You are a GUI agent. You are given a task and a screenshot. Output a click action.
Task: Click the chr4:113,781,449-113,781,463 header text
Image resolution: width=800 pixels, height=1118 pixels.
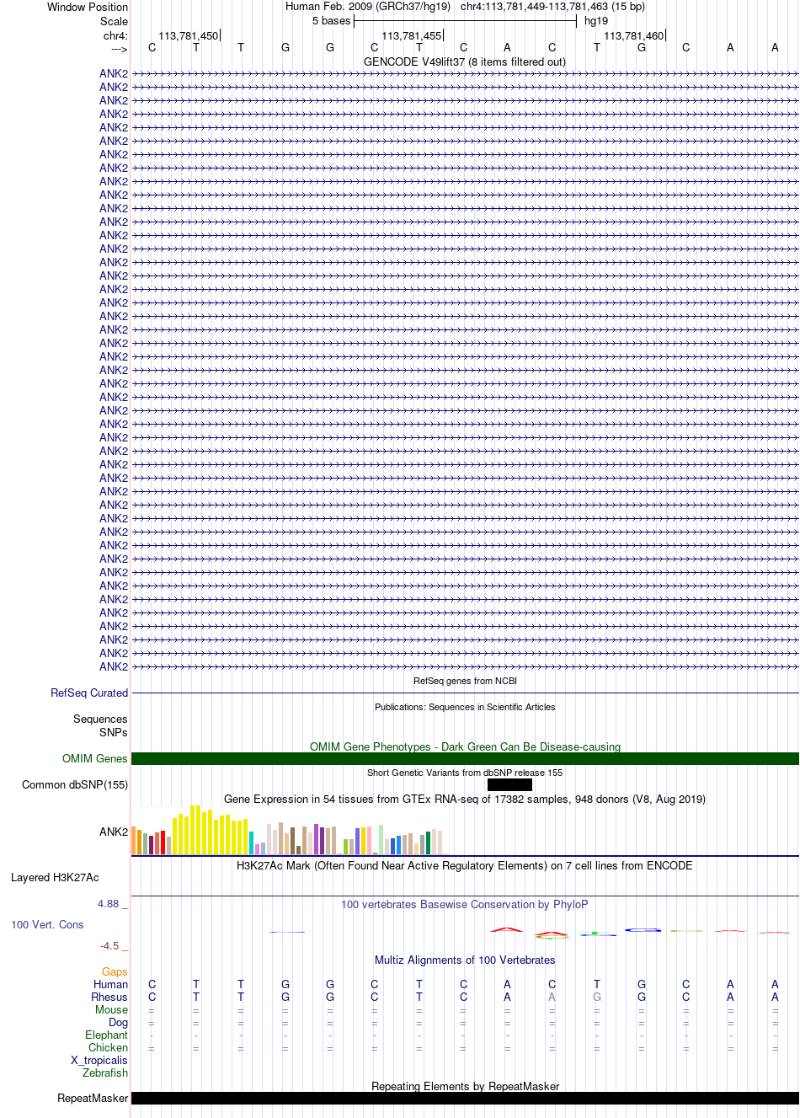pos(552,7)
